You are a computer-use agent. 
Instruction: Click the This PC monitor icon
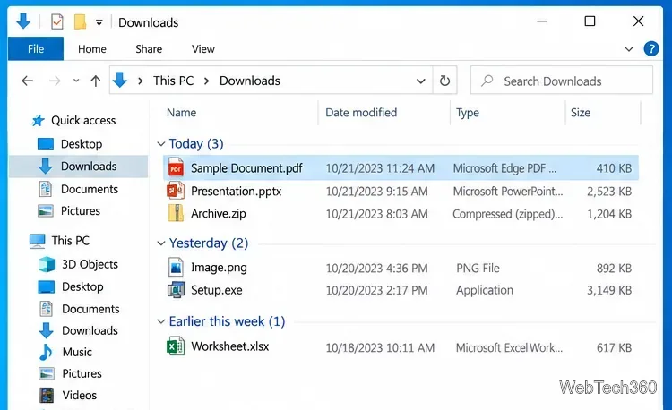coord(38,241)
